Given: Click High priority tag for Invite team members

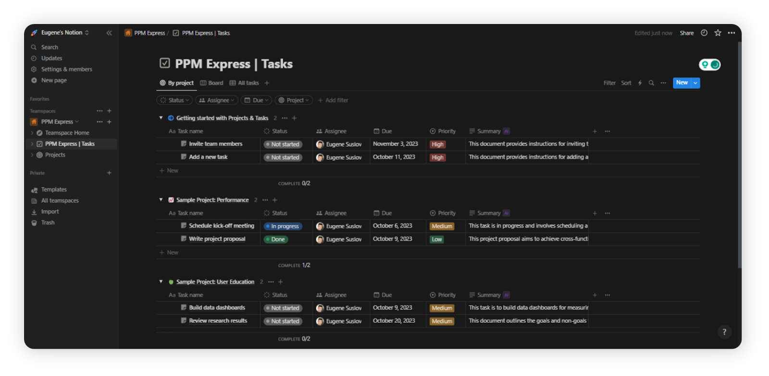Looking at the screenshot, I should pyautogui.click(x=437, y=144).
